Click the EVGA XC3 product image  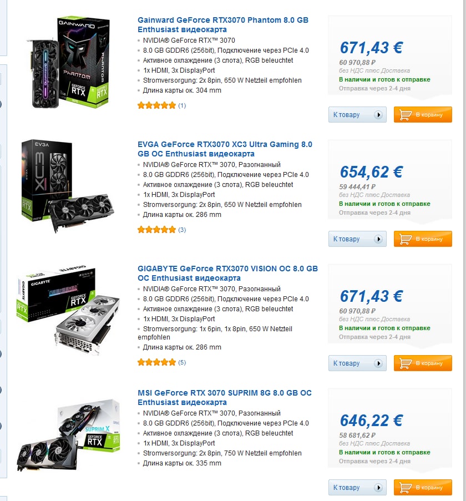pos(67,185)
